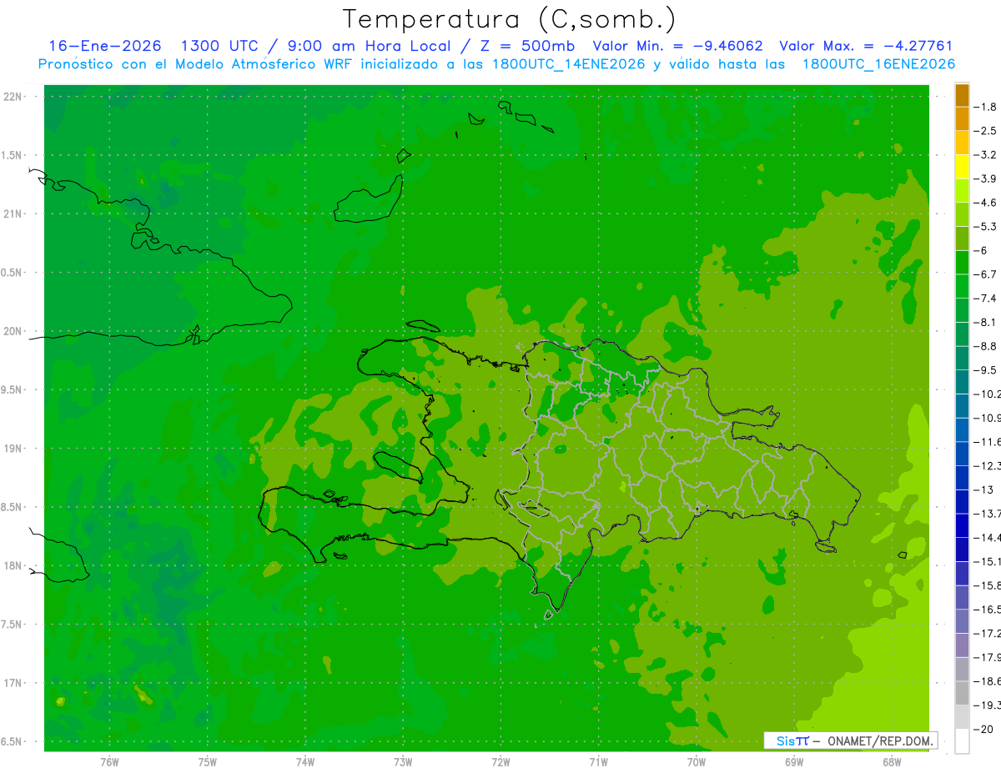Click the "73W" longitude axis label
Screen dimensions: 1001x773
[x=403, y=762]
